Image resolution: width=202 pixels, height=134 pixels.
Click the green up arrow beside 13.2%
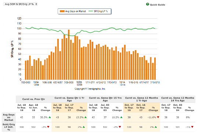86,117
